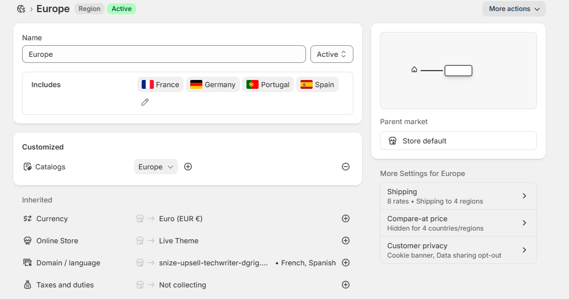The width and height of the screenshot is (569, 299).
Task: Expand the Europe catalog dropdown
Action: click(x=155, y=167)
